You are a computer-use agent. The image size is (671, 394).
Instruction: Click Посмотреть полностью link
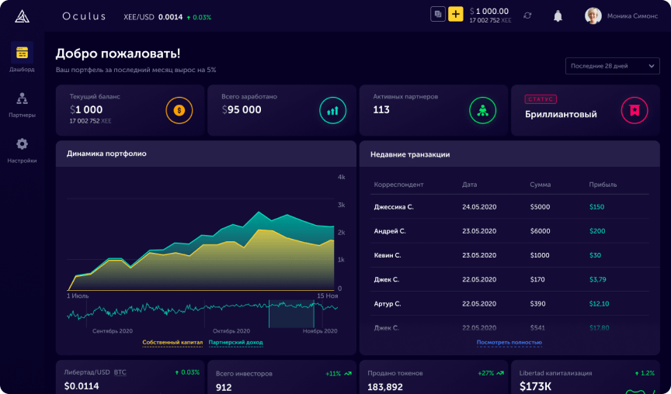tap(509, 343)
